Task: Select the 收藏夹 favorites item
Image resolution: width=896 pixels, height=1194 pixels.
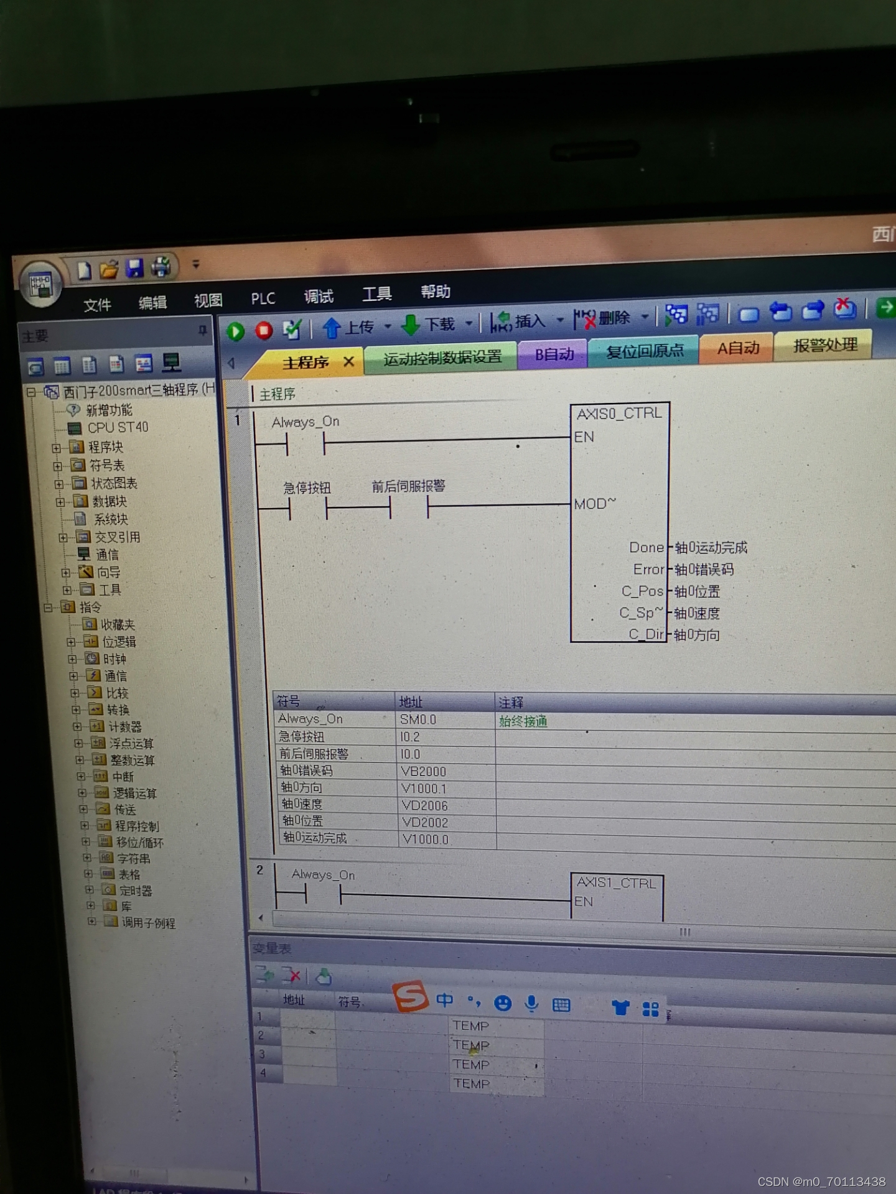Action: tap(110, 624)
